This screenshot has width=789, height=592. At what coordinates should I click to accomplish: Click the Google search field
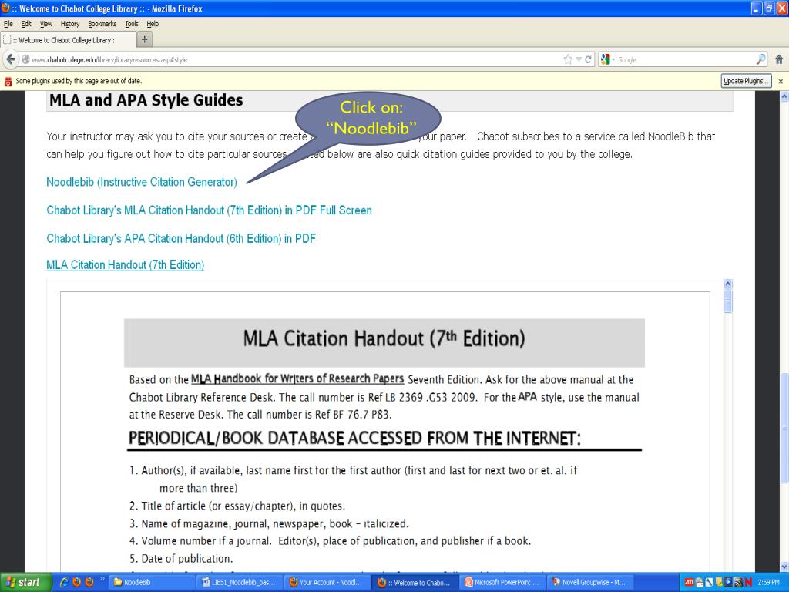(x=685, y=59)
